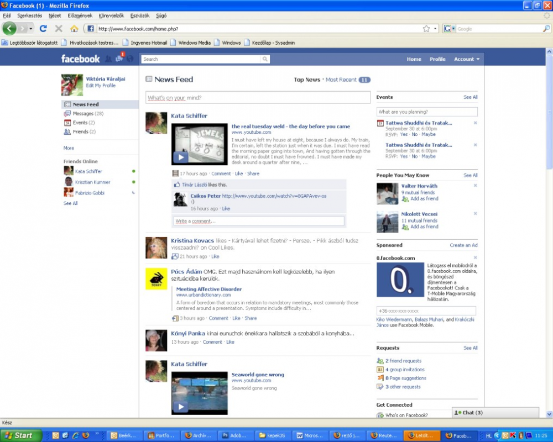Open kepek35 folder in taskbar
Viewport: 553px width, 442px height.
tap(272, 435)
